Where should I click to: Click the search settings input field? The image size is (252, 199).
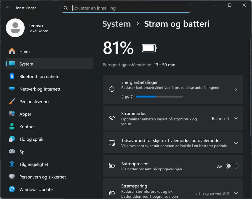126,8
